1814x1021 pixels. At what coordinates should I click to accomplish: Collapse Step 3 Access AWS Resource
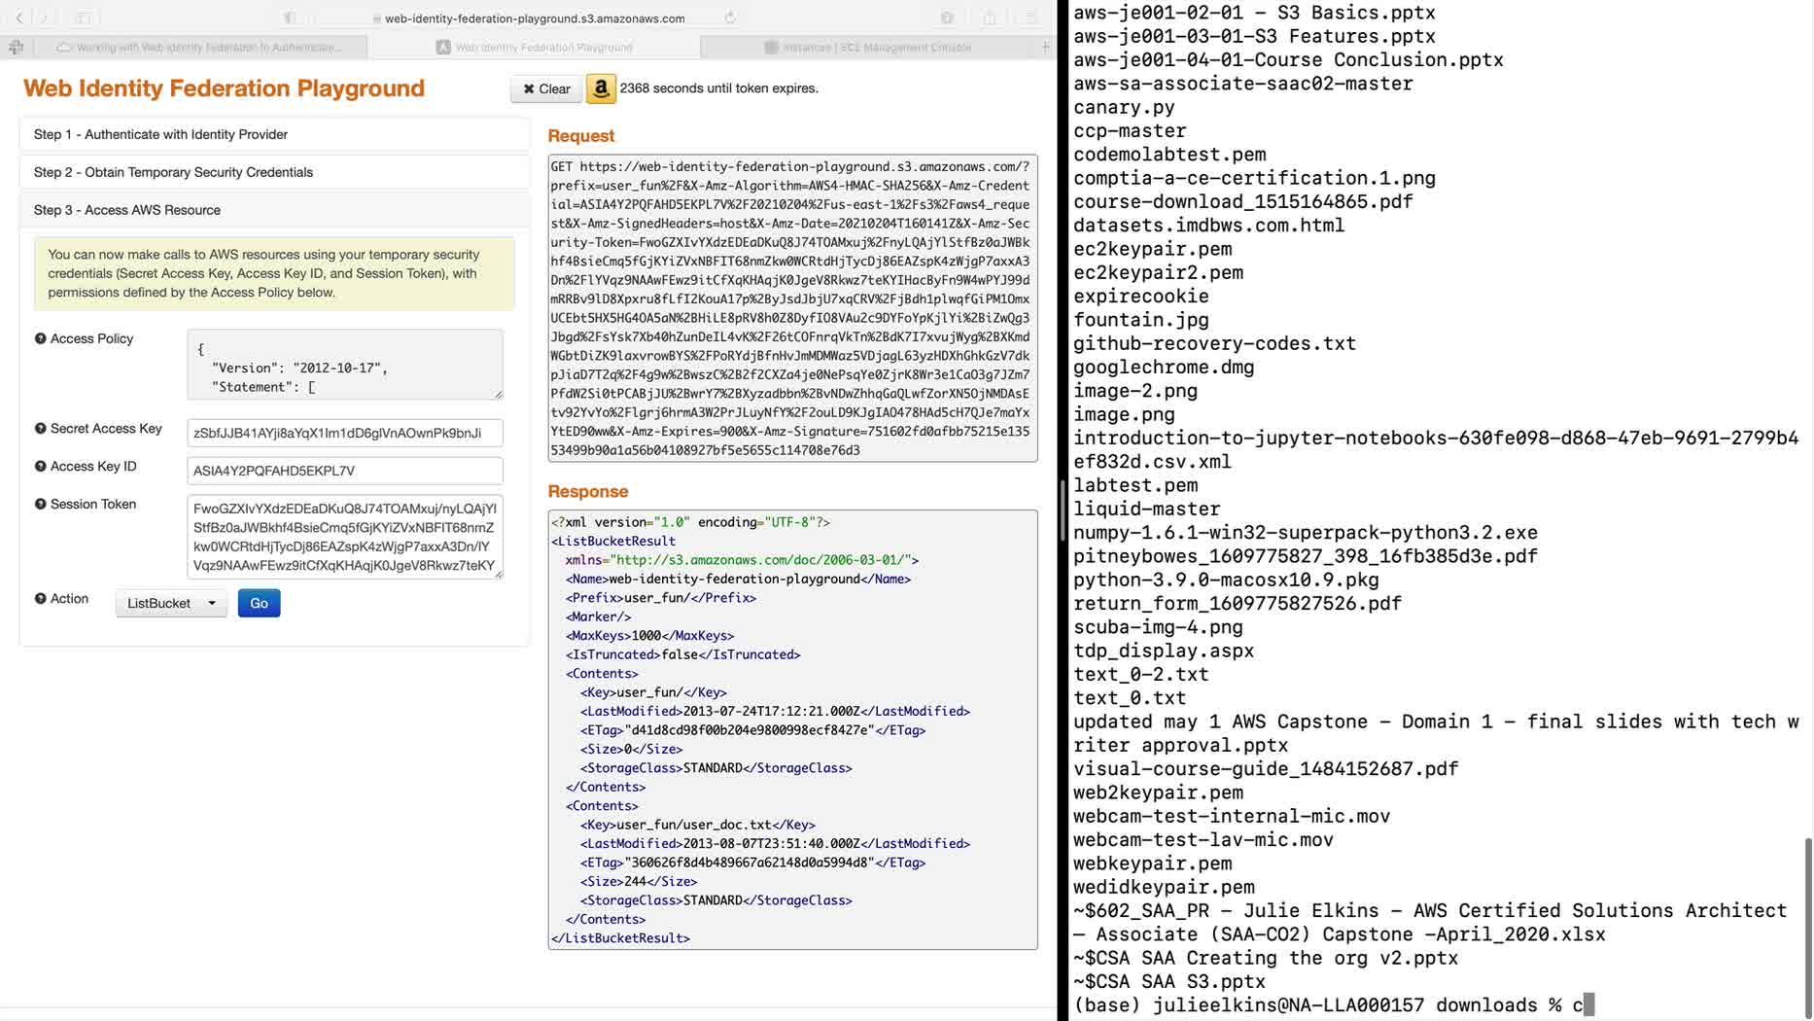tap(274, 210)
